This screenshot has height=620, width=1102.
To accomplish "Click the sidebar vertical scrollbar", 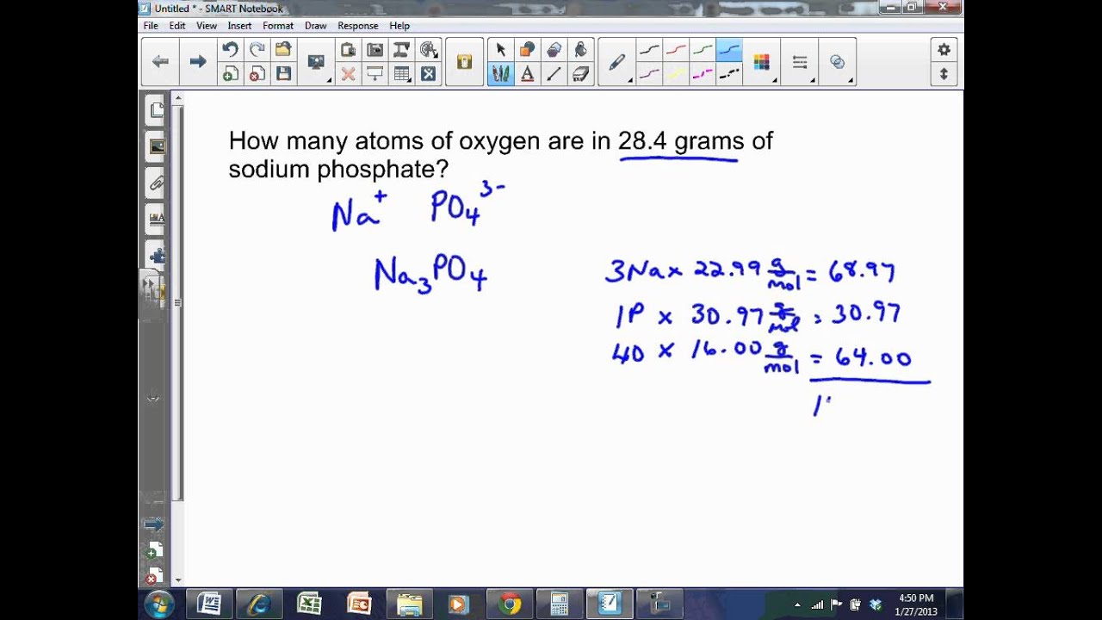I will click(x=178, y=301).
